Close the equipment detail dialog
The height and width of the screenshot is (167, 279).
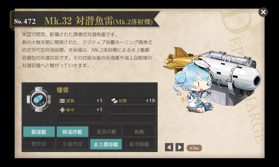pyautogui.click(x=263, y=12)
